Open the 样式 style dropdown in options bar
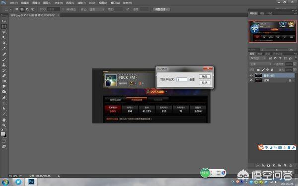Image resolution: width=298 pixels, height=186 pixels. click(96, 9)
